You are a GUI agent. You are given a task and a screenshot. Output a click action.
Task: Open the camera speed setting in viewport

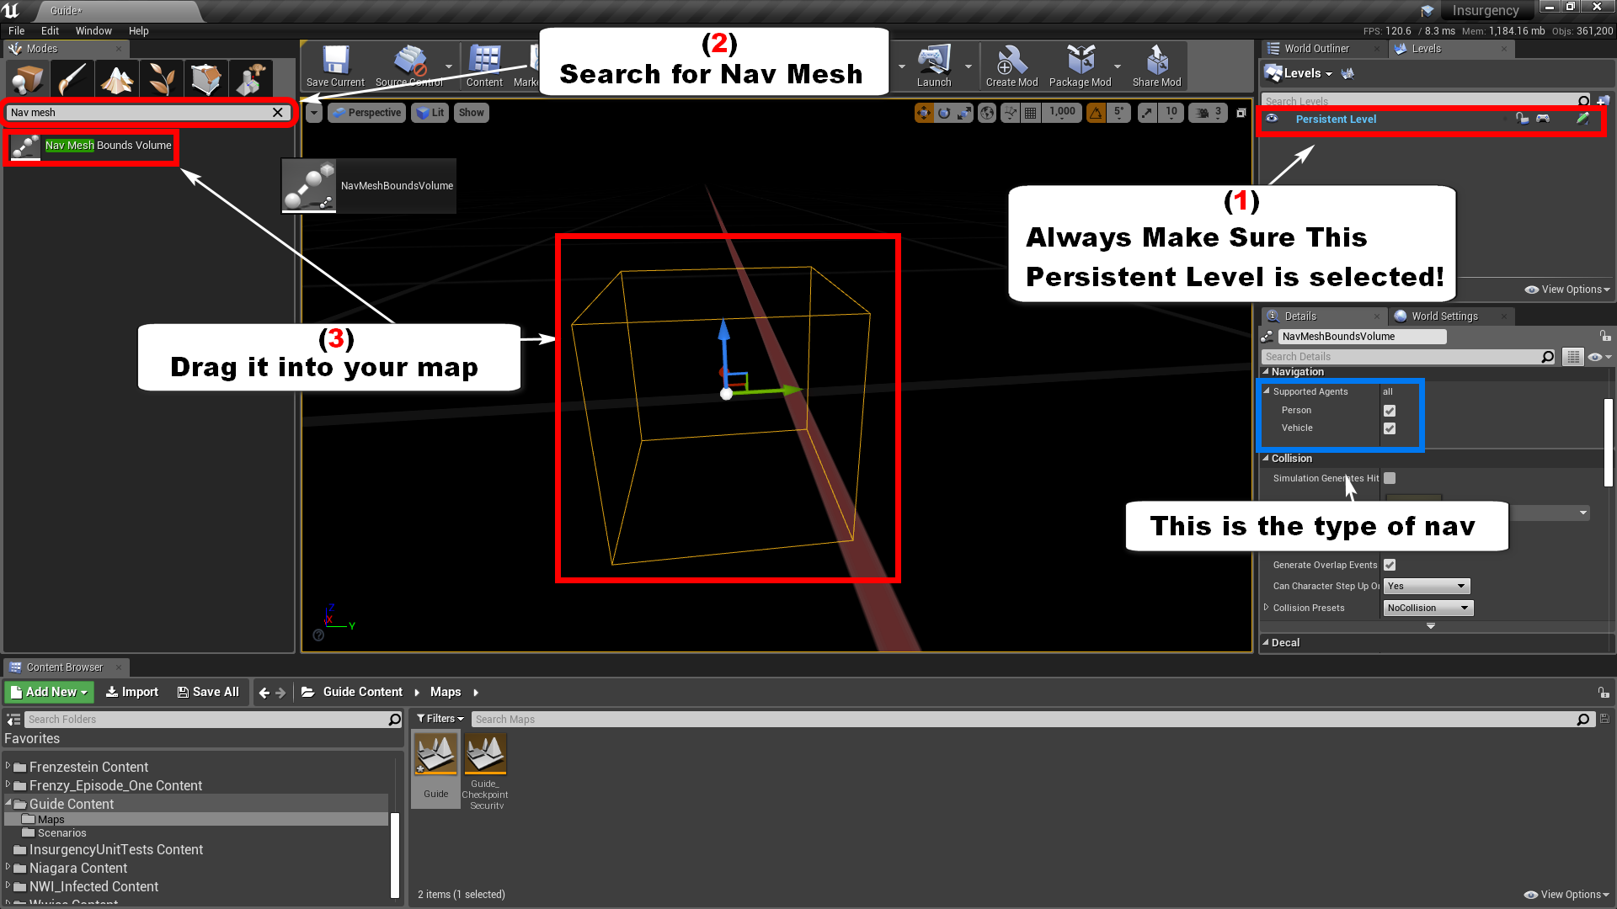(x=1209, y=113)
